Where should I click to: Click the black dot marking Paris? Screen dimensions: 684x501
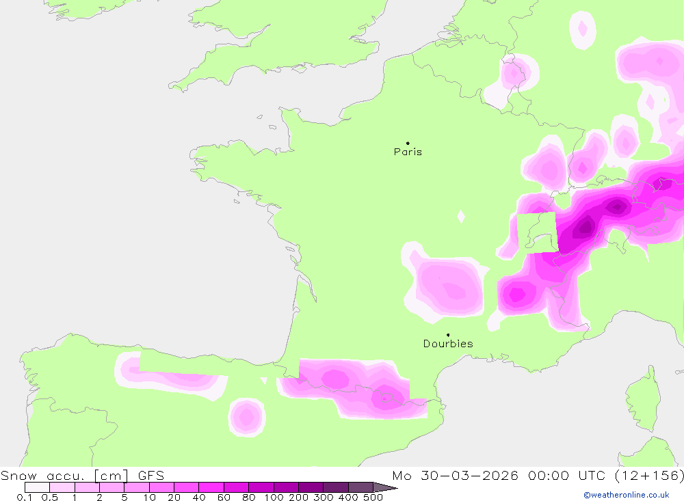408,143
